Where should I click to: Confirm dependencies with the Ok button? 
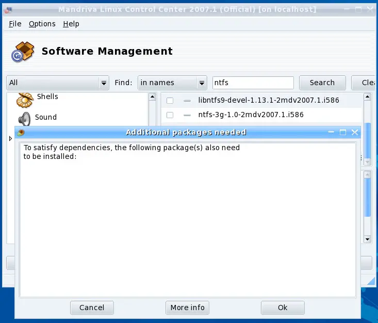(283, 308)
